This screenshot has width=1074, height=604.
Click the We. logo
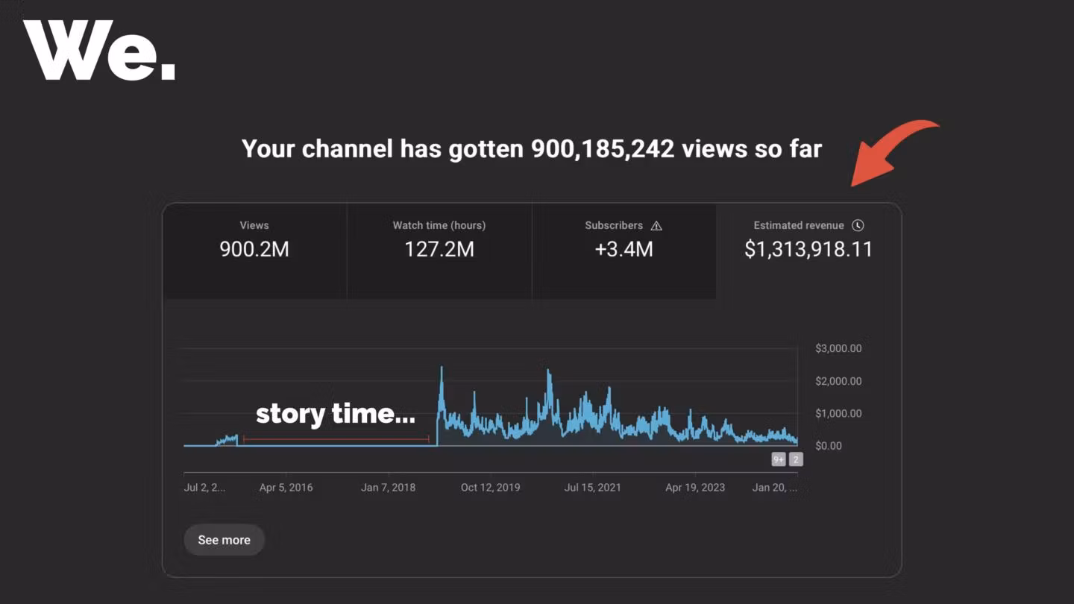[99, 50]
